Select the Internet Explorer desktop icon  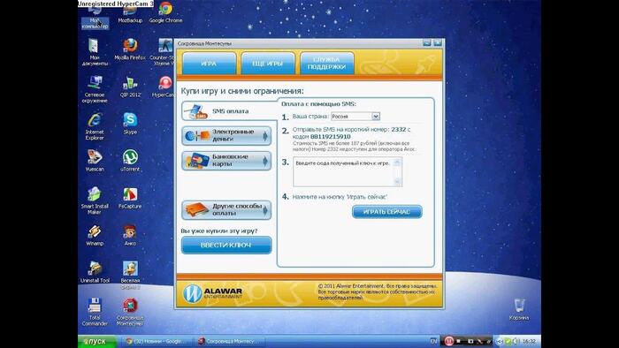[x=95, y=126]
